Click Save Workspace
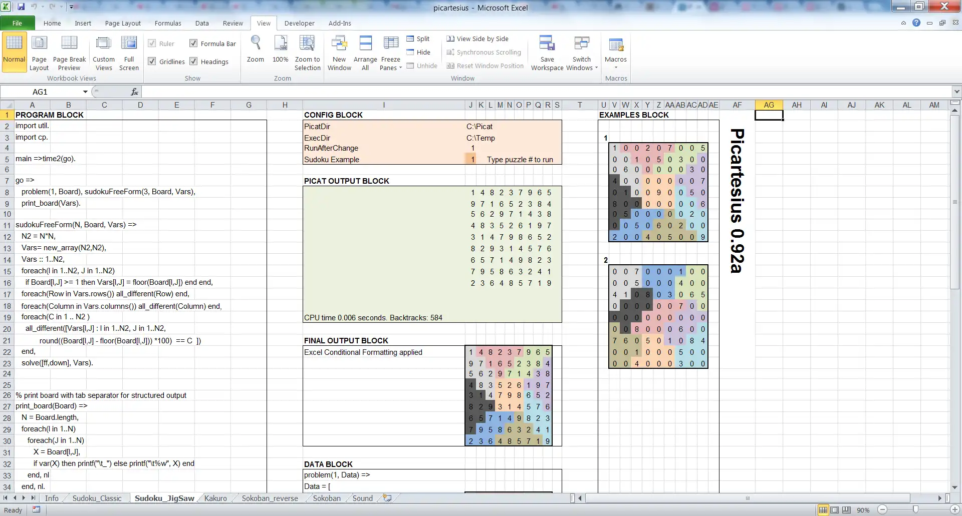The height and width of the screenshot is (516, 962). (547, 52)
